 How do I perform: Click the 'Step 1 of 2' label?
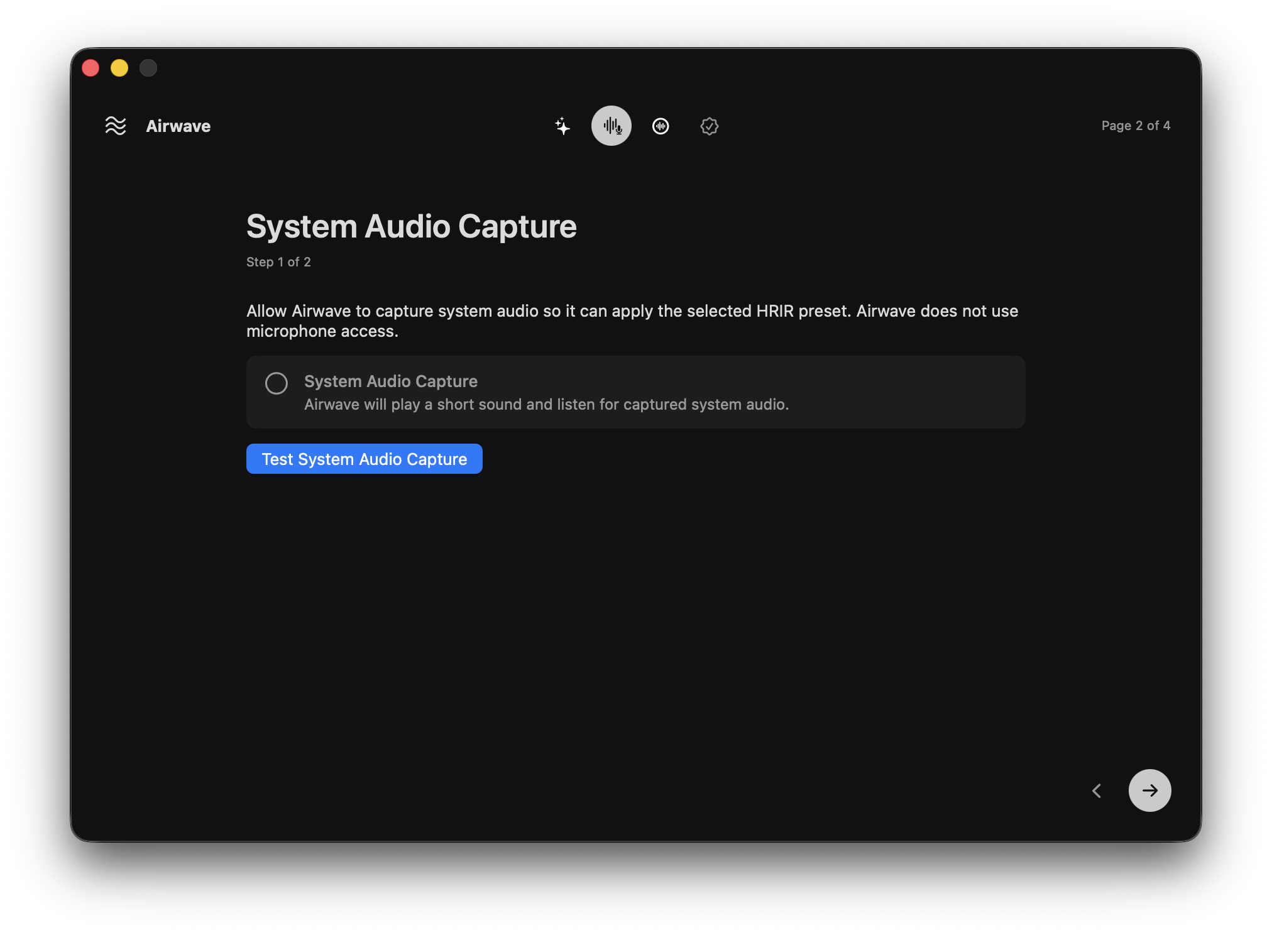point(278,262)
